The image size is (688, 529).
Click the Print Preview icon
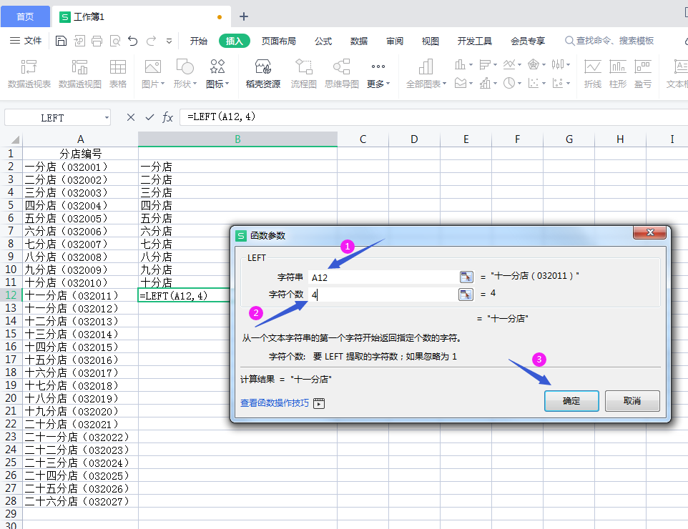(x=115, y=41)
